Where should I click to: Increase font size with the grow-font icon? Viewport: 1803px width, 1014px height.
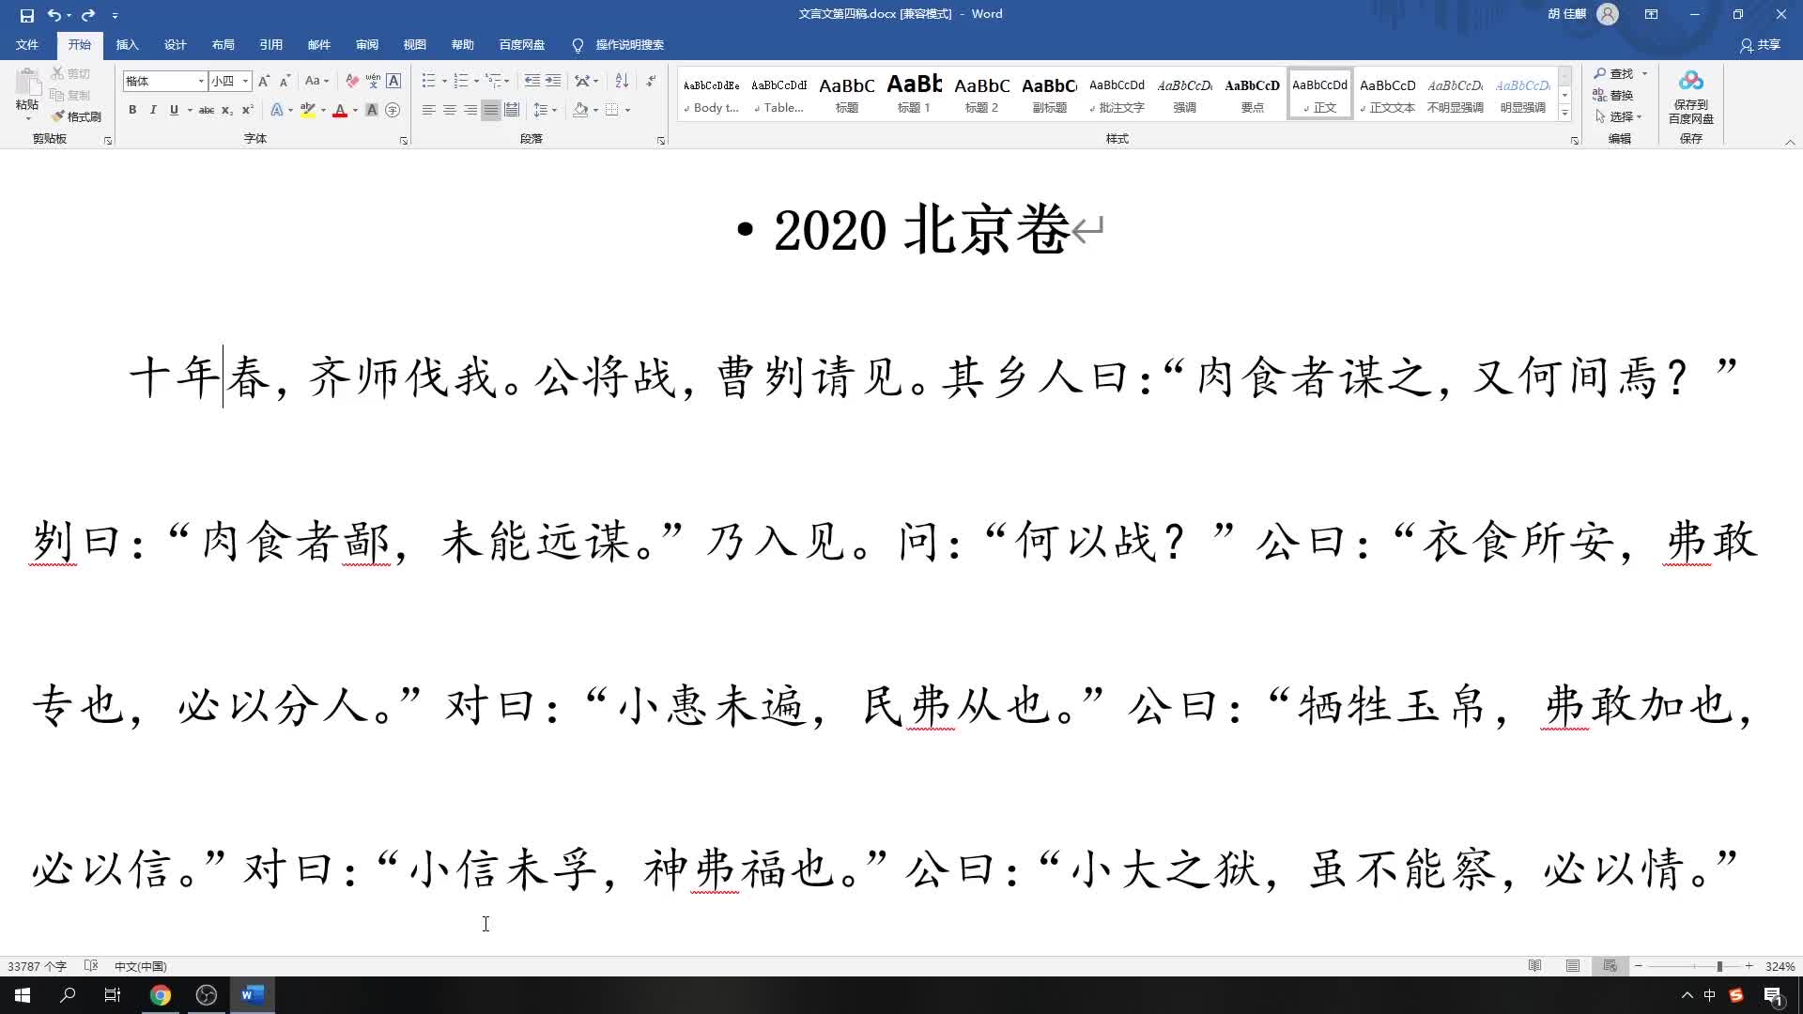264,81
